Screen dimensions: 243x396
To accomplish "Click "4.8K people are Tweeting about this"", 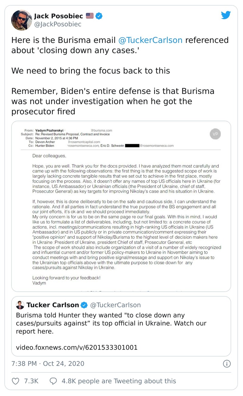I will tap(118, 381).
